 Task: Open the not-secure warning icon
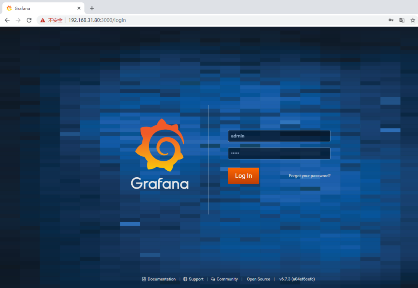click(x=43, y=20)
